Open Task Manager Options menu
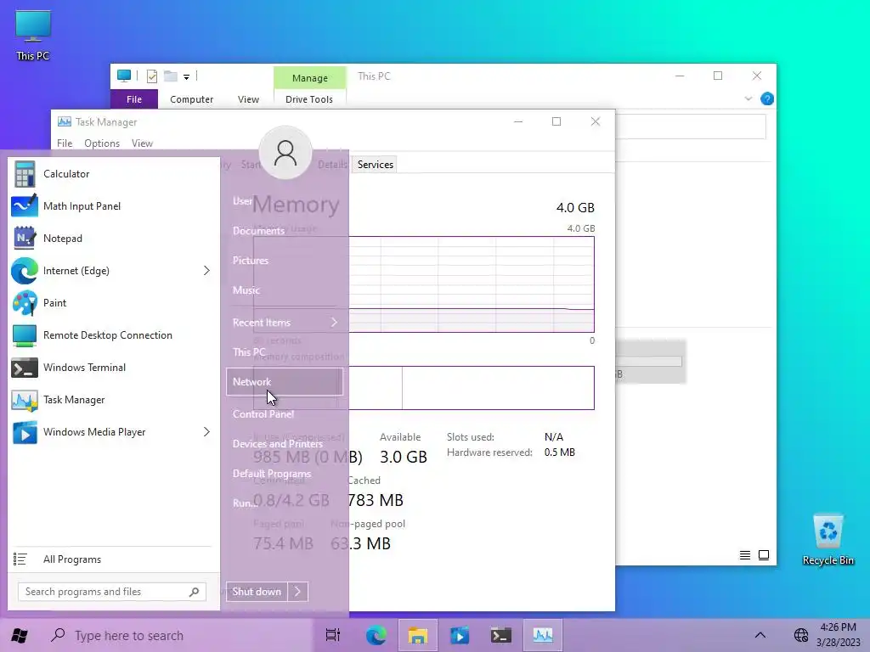The width and height of the screenshot is (870, 652). coord(102,143)
